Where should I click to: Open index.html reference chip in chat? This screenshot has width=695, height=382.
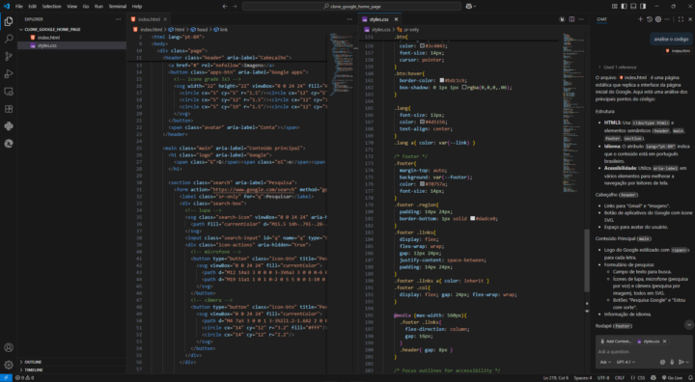[678, 51]
